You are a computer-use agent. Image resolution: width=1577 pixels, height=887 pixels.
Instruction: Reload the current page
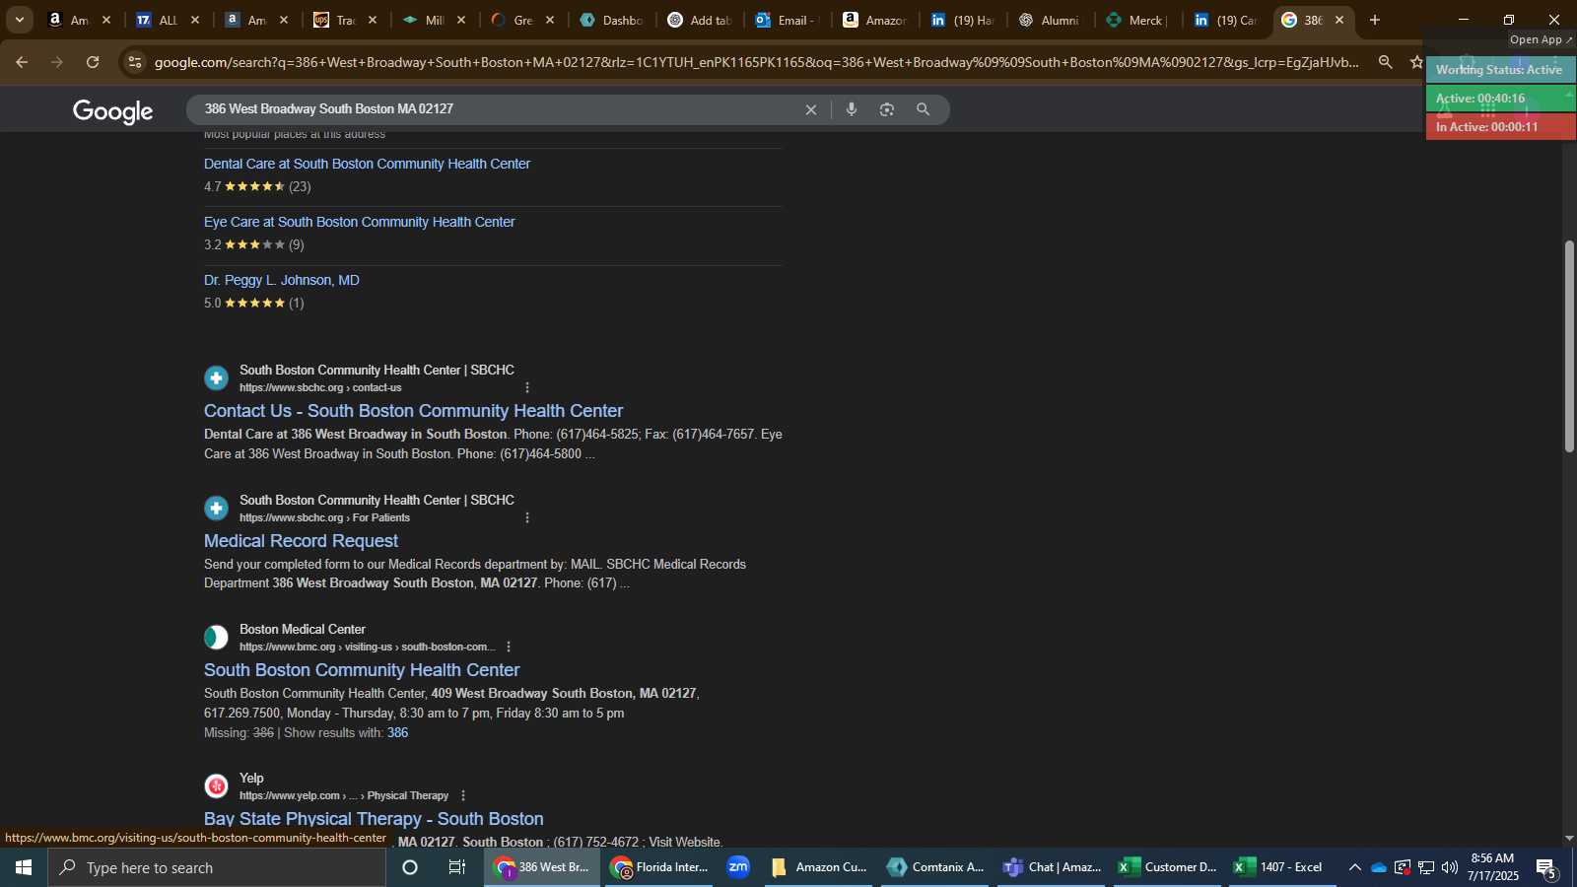pos(93,62)
